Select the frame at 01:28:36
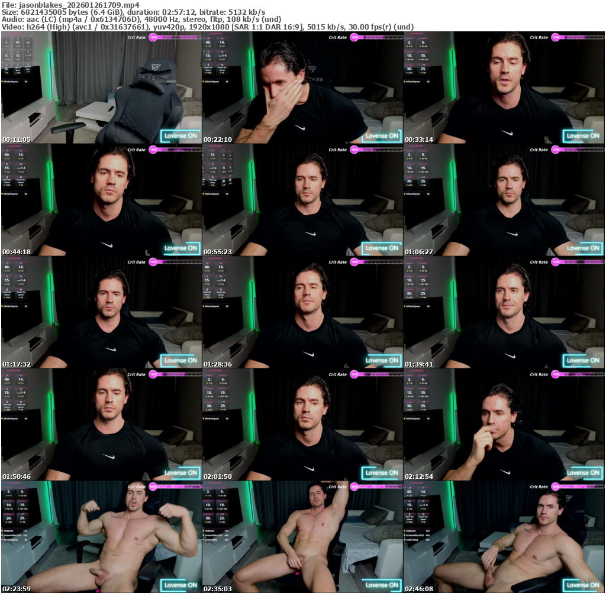The width and height of the screenshot is (606, 593). 302,312
